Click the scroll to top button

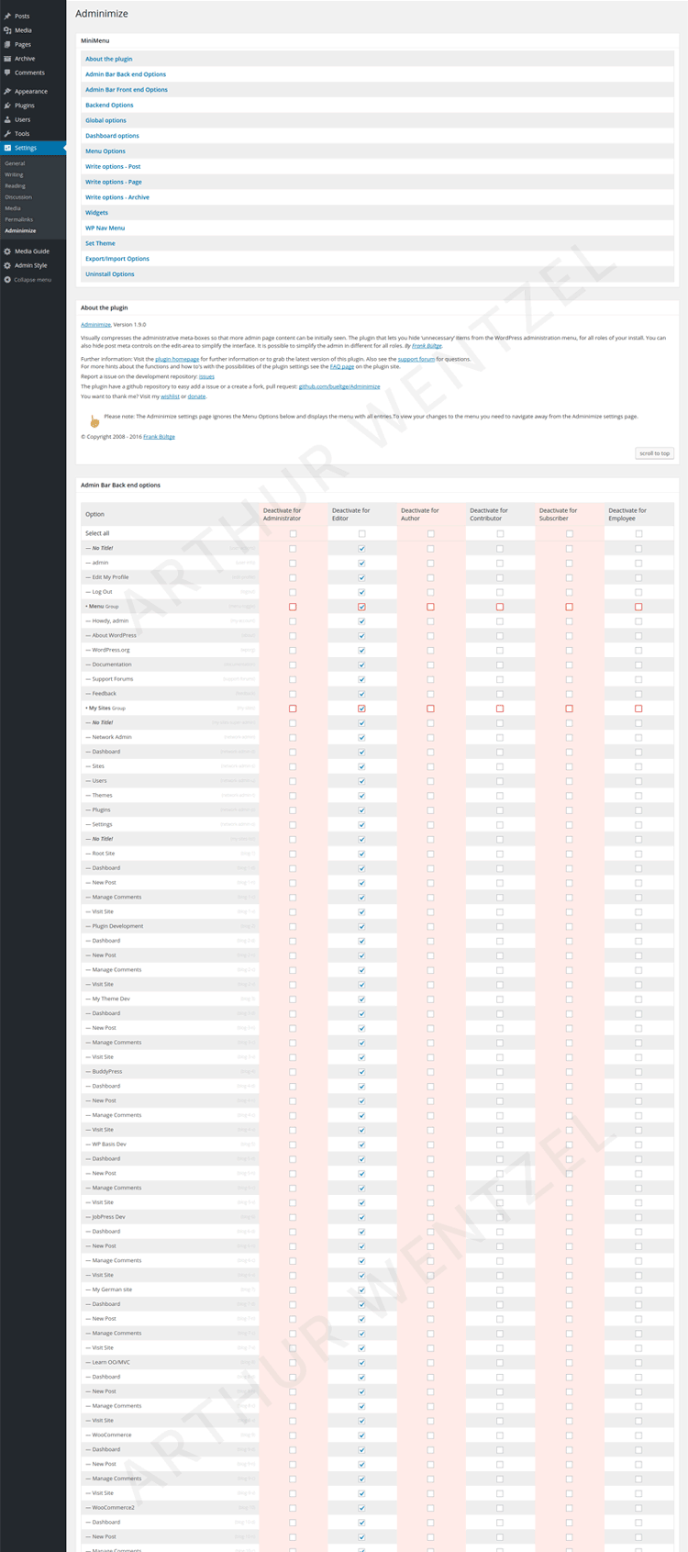click(655, 453)
